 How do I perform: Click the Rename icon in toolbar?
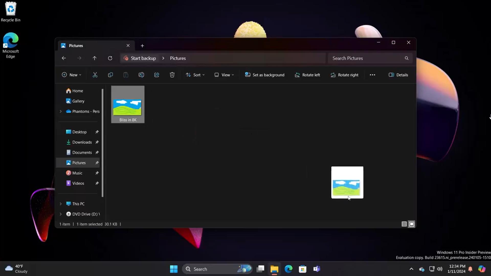tap(141, 75)
